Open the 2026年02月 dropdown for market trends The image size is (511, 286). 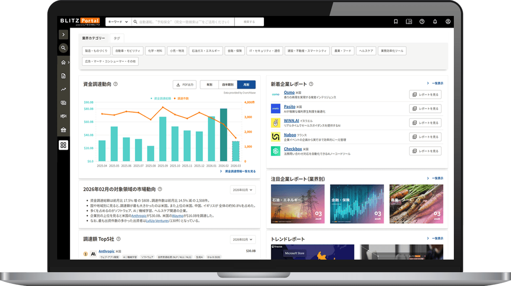[x=243, y=190]
